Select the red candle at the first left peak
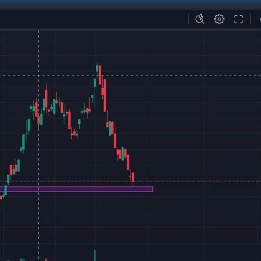Viewport: 261px width, 261px height. point(46,99)
